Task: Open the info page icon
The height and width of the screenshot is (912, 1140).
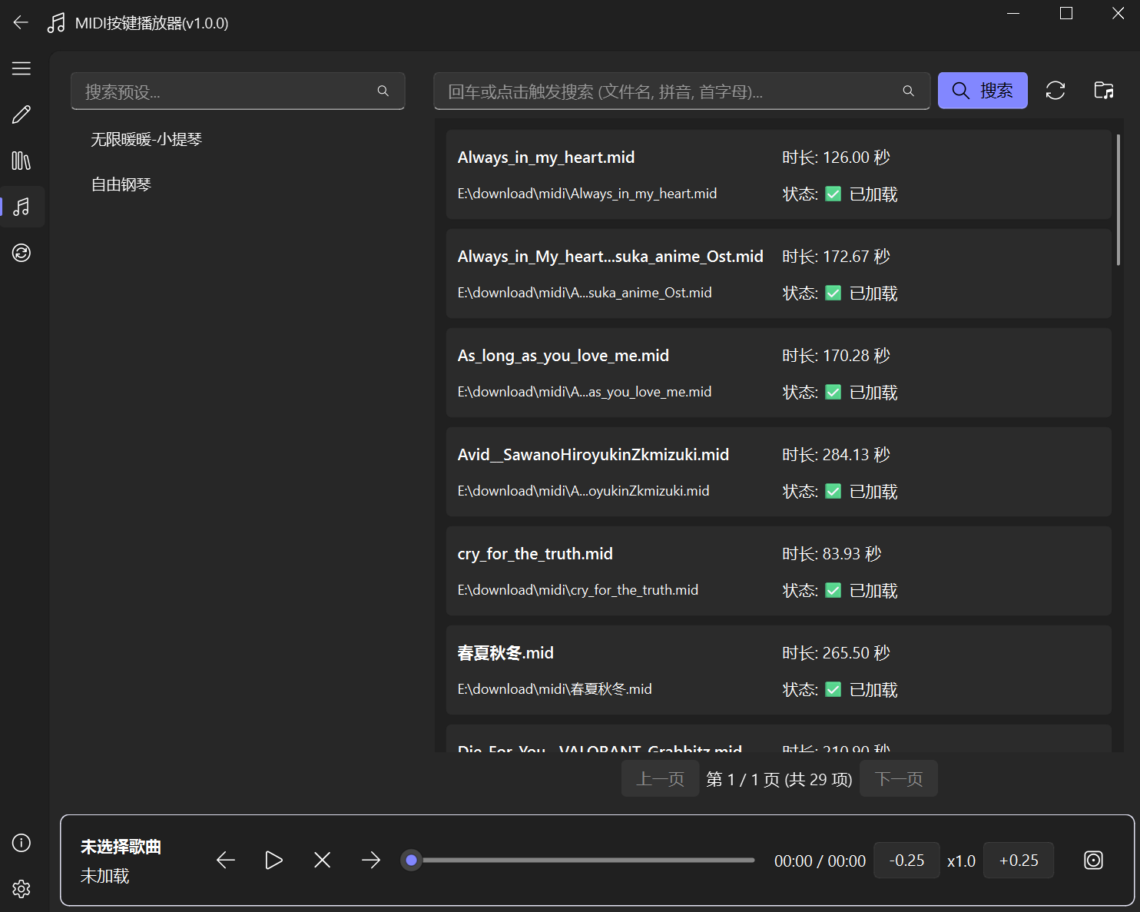Action: pos(22,843)
